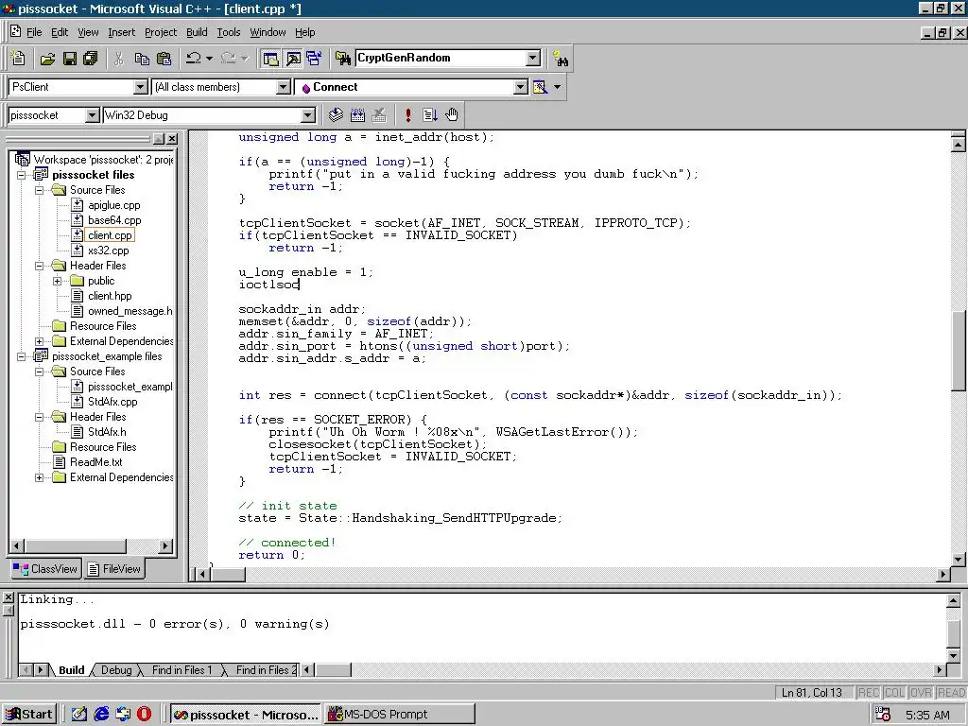Click the Search help binoculars icon
The height and width of the screenshot is (726, 968).
click(x=561, y=59)
